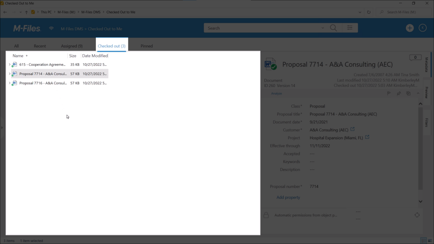Collapse the metadata section with the chevron
This screenshot has width=434, height=244.
click(x=418, y=93)
